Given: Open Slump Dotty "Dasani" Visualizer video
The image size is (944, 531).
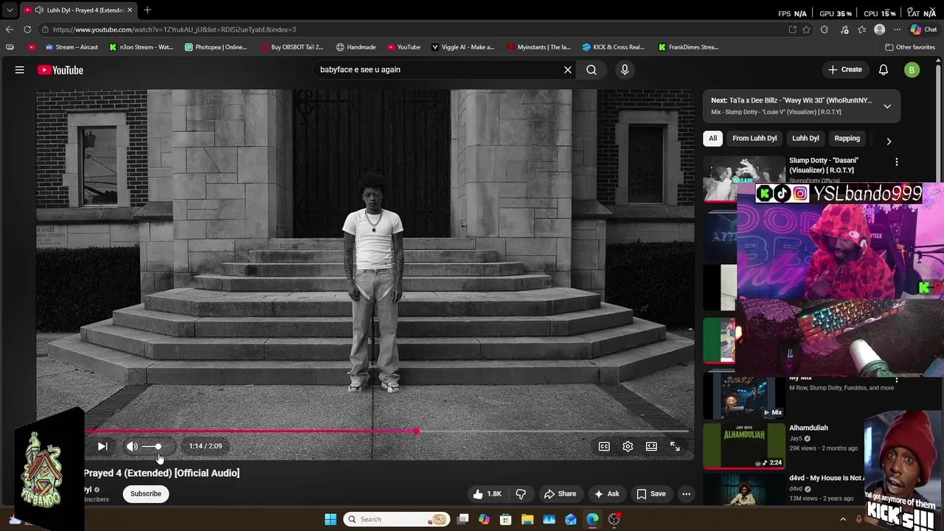Looking at the screenshot, I should (x=824, y=165).
